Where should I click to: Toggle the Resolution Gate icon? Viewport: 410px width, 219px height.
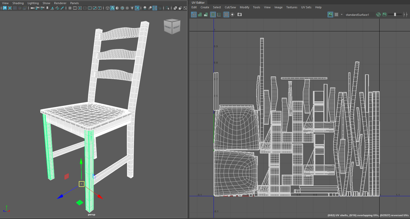80,8
